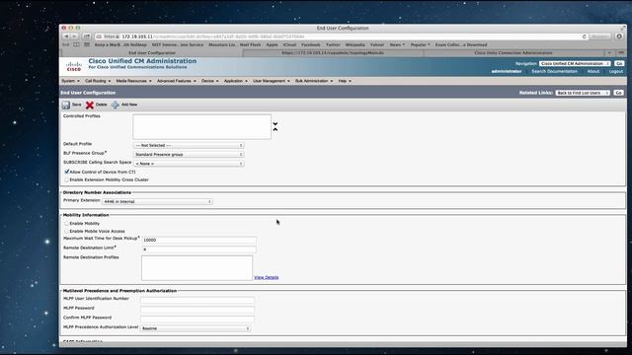Click the Confirm MLPP Password field
Viewport: 632px width, 355px height.
(197, 319)
